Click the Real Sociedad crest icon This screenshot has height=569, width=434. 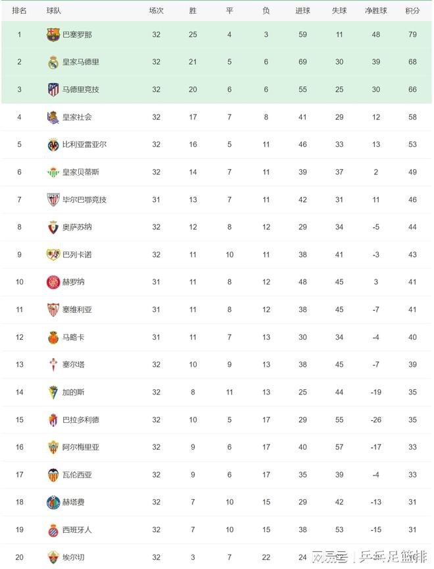point(53,117)
